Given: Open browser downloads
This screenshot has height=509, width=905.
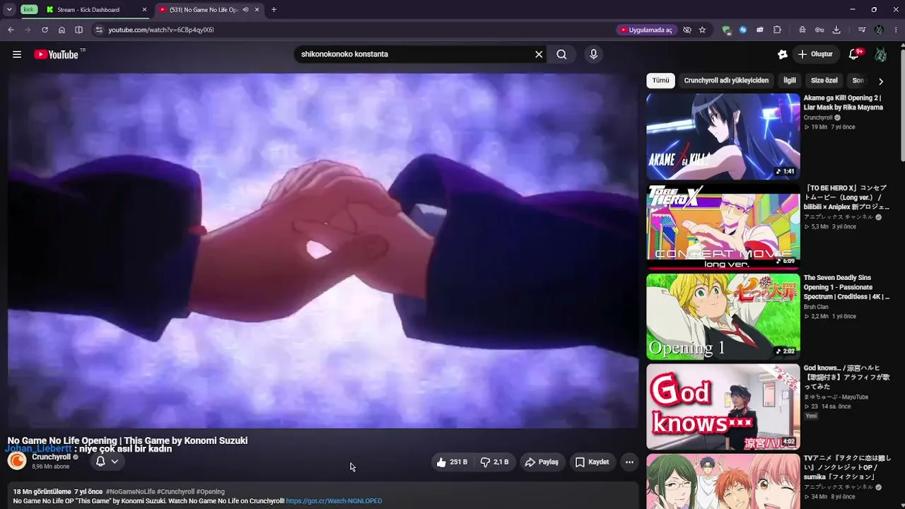Looking at the screenshot, I should 836,30.
